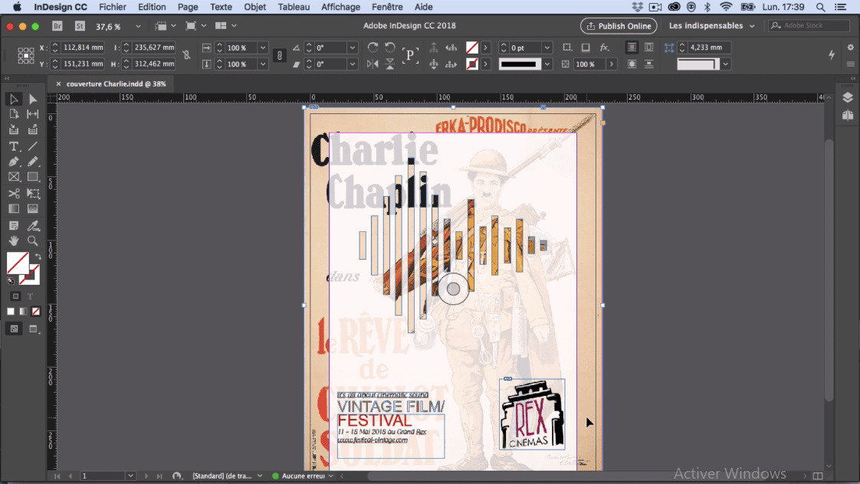Toggle constrain width and height proportions
The width and height of the screenshot is (860, 484).
click(186, 55)
